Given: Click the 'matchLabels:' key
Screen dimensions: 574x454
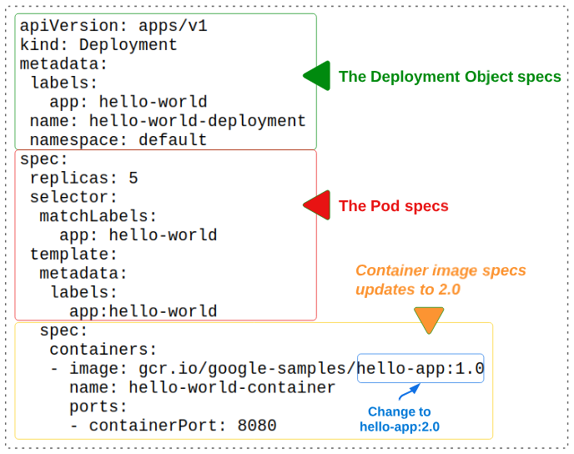Looking at the screenshot, I should [98, 216].
